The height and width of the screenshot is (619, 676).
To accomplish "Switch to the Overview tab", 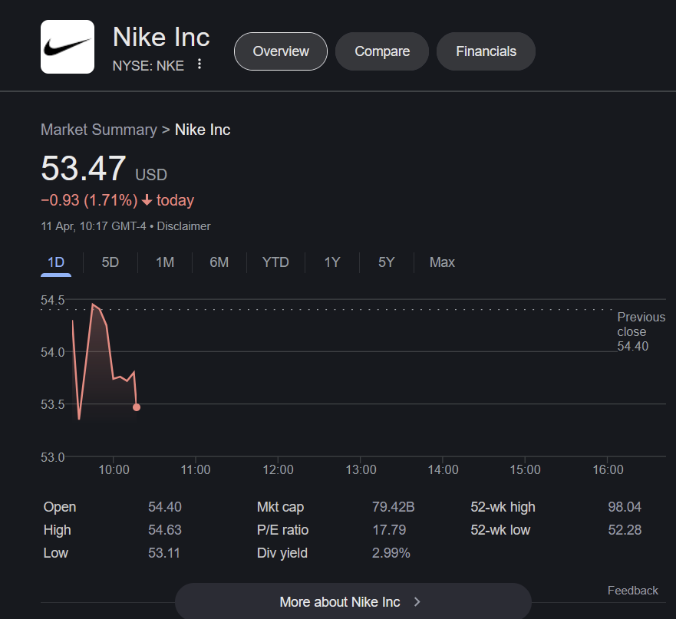I will pyautogui.click(x=281, y=51).
